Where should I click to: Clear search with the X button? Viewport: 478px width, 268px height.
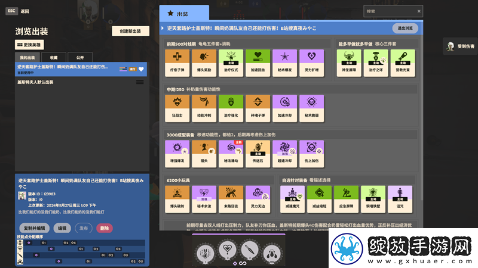(x=419, y=11)
